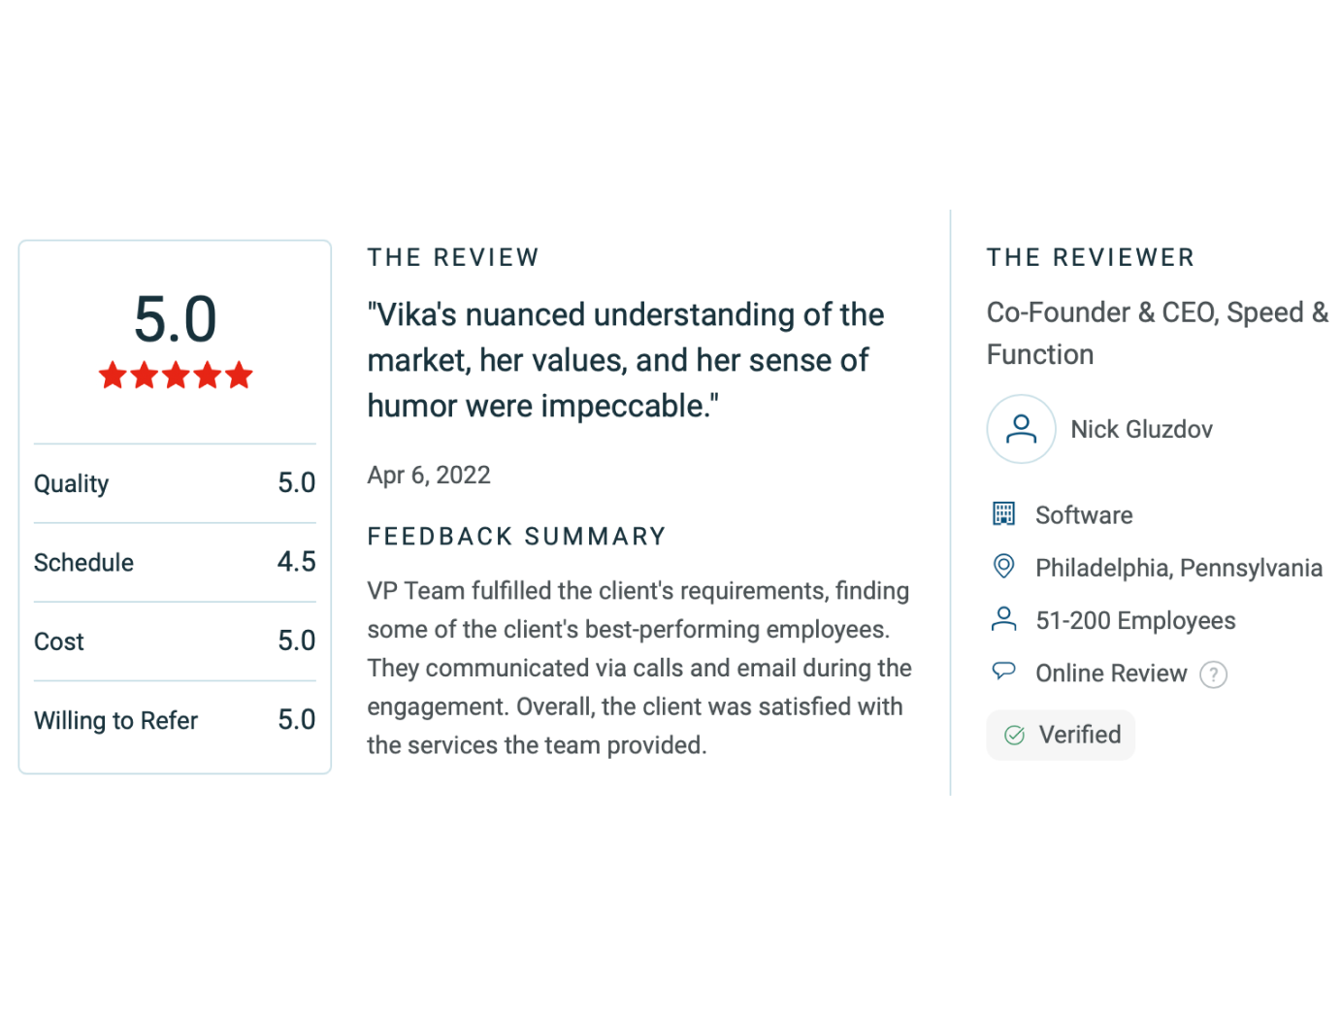Click the Cost score row

(175, 641)
